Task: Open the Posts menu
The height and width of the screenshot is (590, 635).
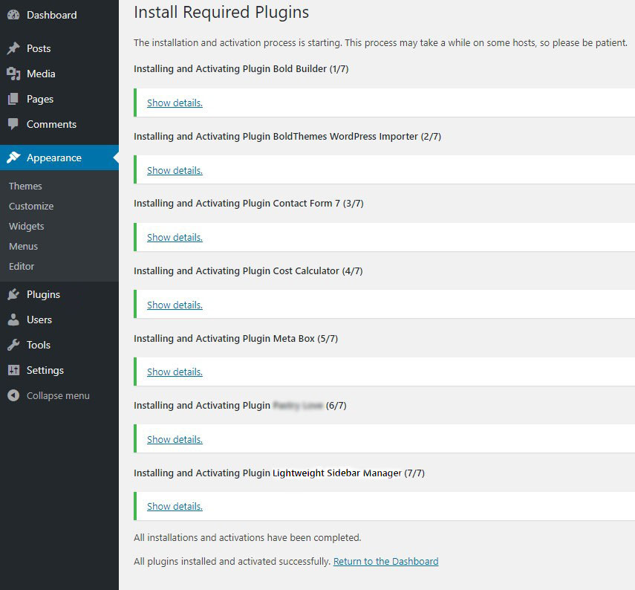Action: (x=39, y=48)
